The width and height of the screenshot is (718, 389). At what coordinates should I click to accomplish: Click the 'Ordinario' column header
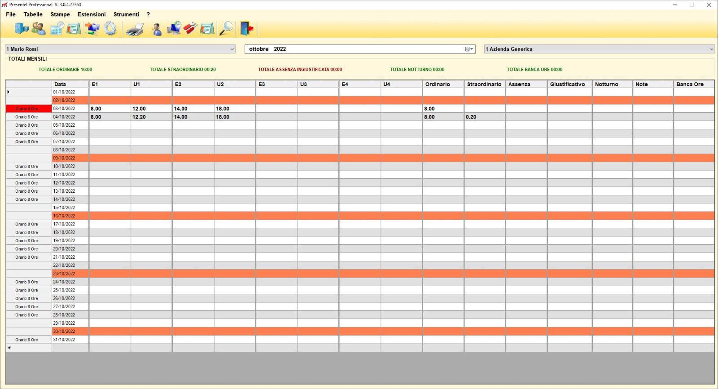coord(443,84)
